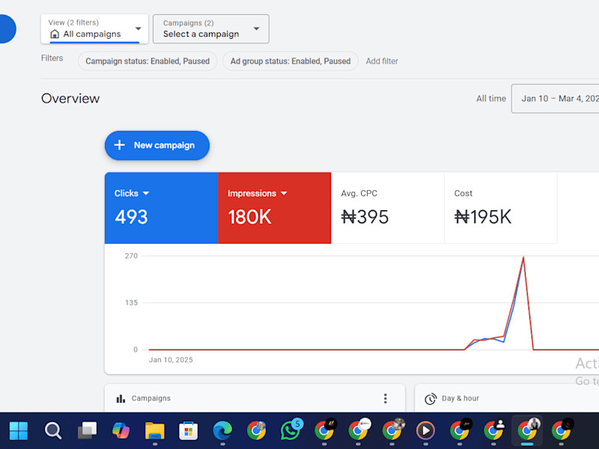Click the ₦395 average CPC value
The width and height of the screenshot is (599, 449).
pyautogui.click(x=365, y=217)
